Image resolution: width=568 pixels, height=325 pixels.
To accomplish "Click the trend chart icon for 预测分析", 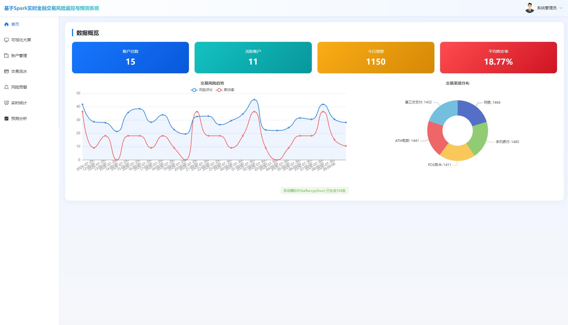I will (x=6, y=119).
